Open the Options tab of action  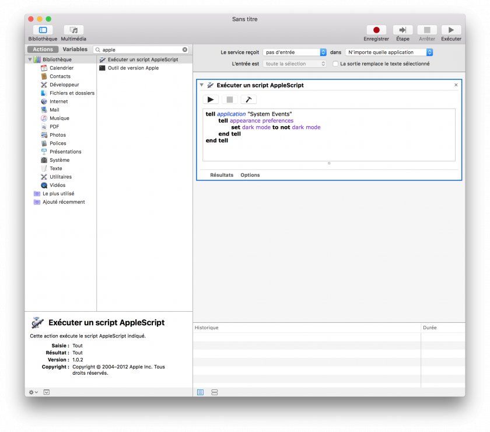(250, 175)
